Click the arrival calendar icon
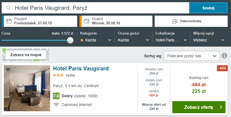 tap(9, 21)
